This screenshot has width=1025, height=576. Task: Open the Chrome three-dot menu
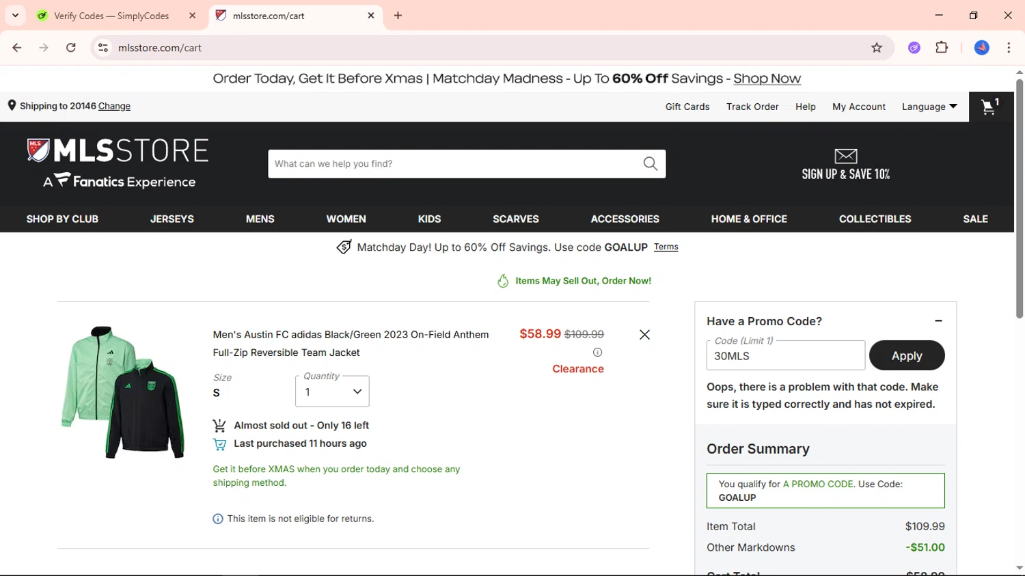1009,48
